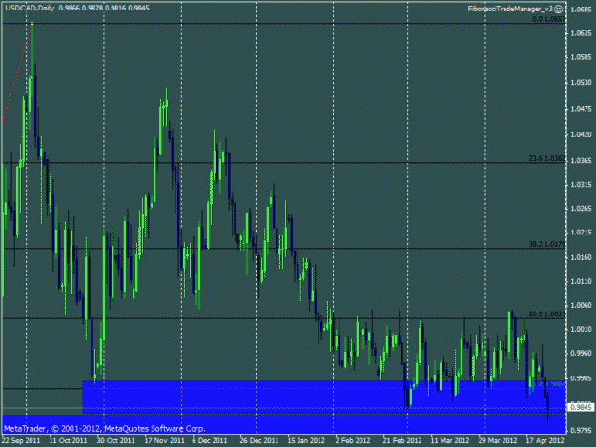Image resolution: width=596 pixels, height=447 pixels.
Task: Click the 22 Sep 2011 date label
Action: click(21, 441)
